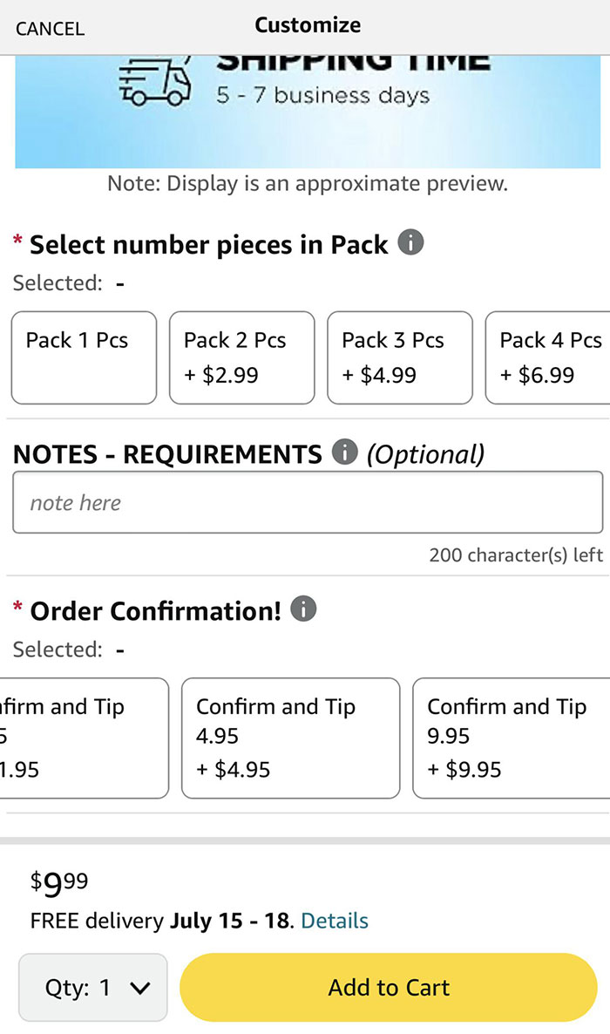Click CANCEL to exit customization

pos(50,28)
